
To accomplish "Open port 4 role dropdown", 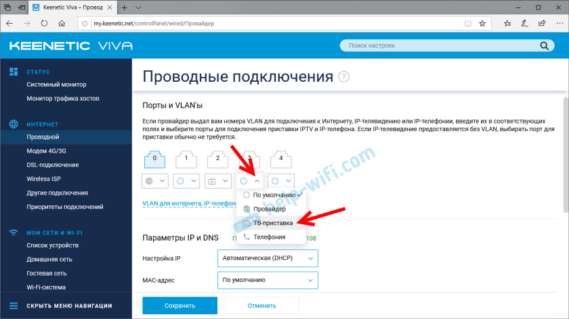I will pos(281,181).
